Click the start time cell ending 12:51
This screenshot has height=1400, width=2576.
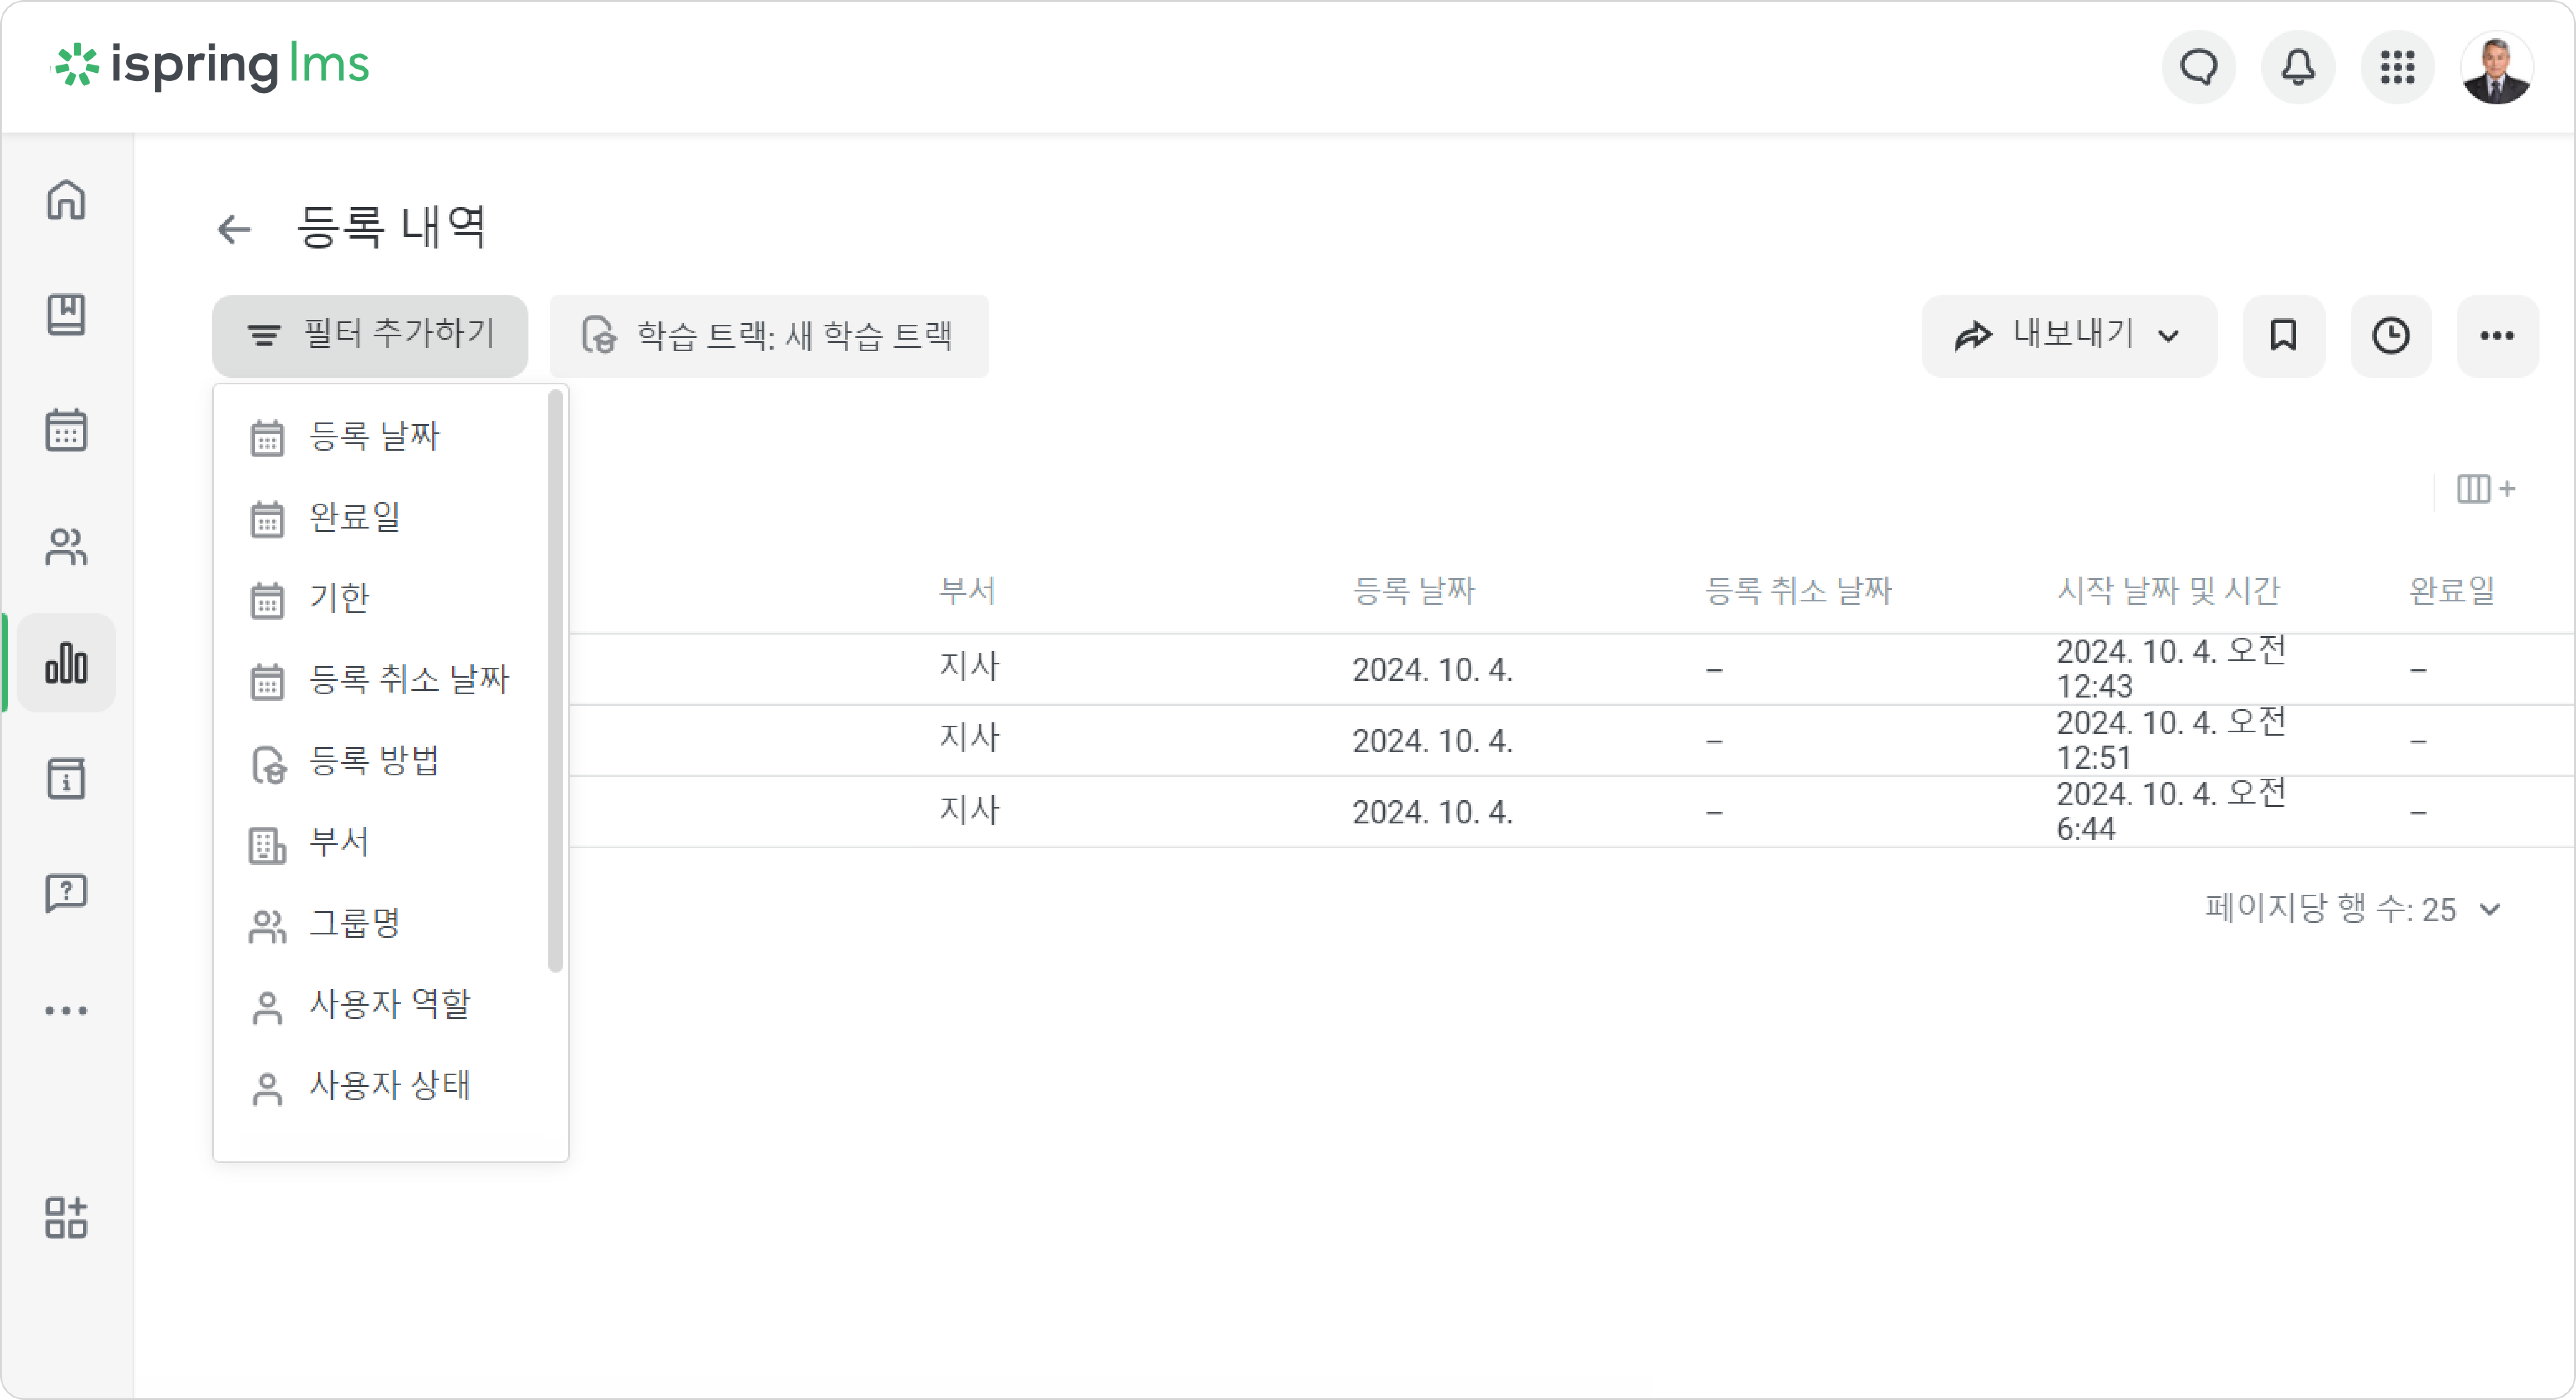coord(2171,740)
